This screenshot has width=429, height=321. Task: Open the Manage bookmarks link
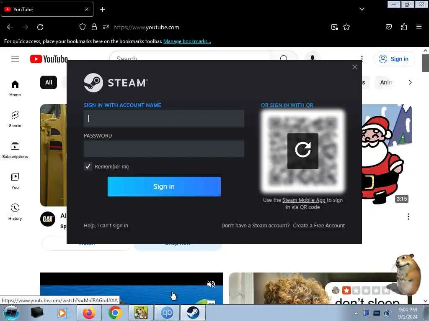click(x=187, y=41)
